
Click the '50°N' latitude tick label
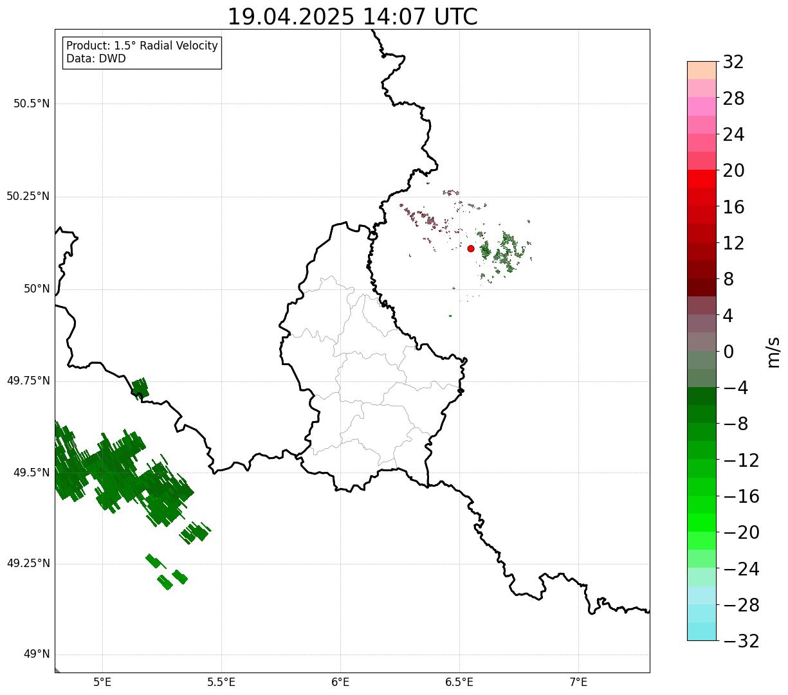point(37,289)
